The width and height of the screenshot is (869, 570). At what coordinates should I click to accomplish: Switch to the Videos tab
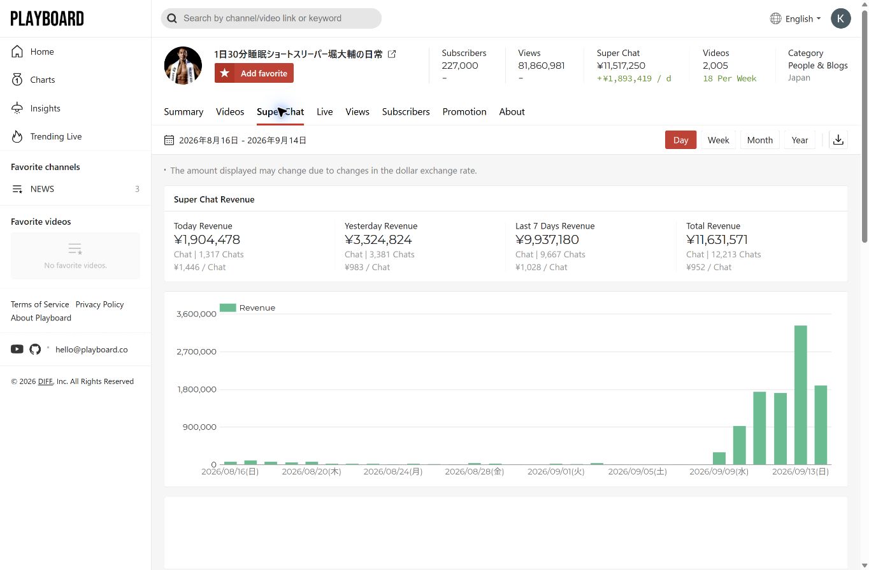(x=230, y=111)
